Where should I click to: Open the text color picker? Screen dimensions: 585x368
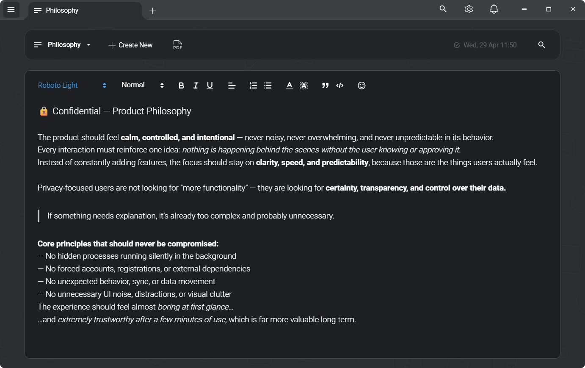(289, 86)
